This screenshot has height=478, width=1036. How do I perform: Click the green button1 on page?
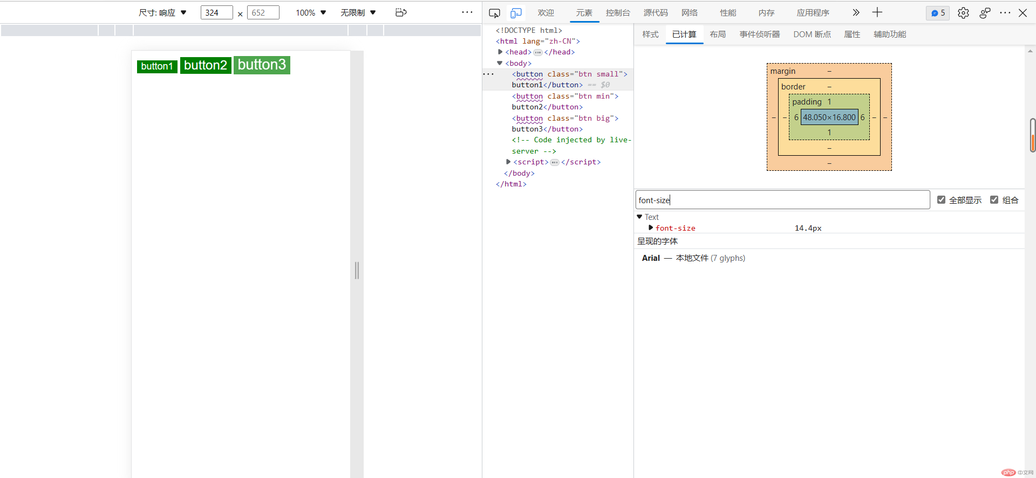pyautogui.click(x=157, y=66)
